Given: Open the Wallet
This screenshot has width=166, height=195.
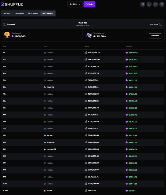Looking at the screenshot, I should tap(89, 4).
